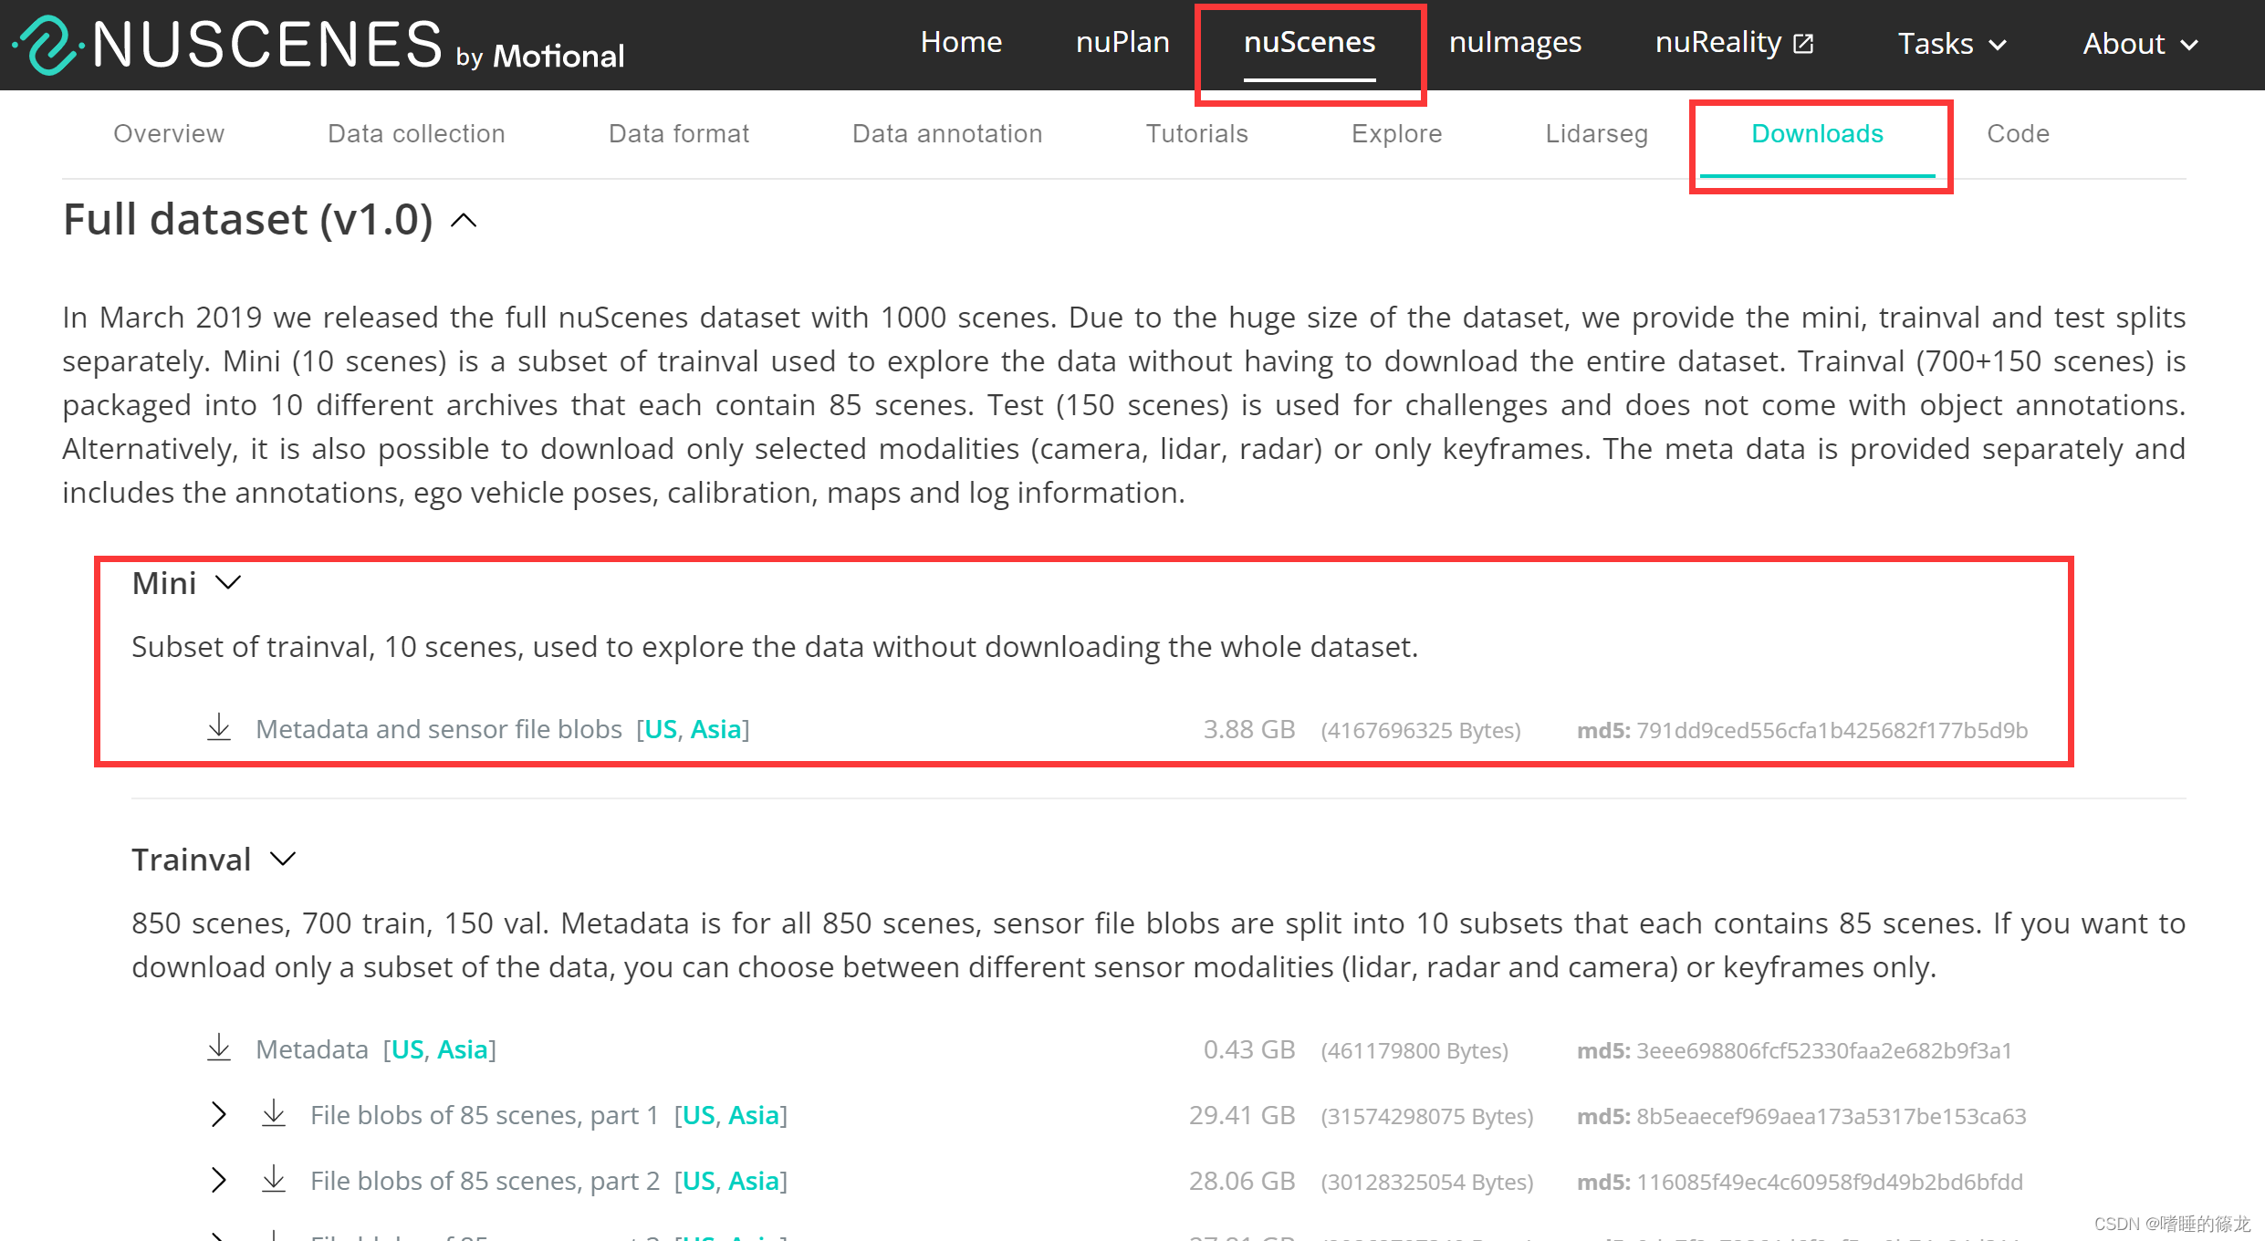
Task: Collapse the Full dataset (v1.0) section
Action: [x=464, y=220]
